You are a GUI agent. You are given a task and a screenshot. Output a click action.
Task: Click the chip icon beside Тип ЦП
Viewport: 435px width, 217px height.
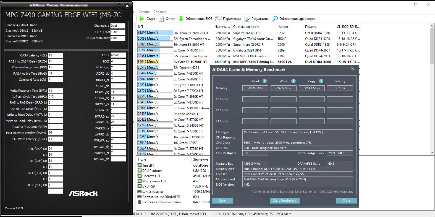click(x=140, y=166)
